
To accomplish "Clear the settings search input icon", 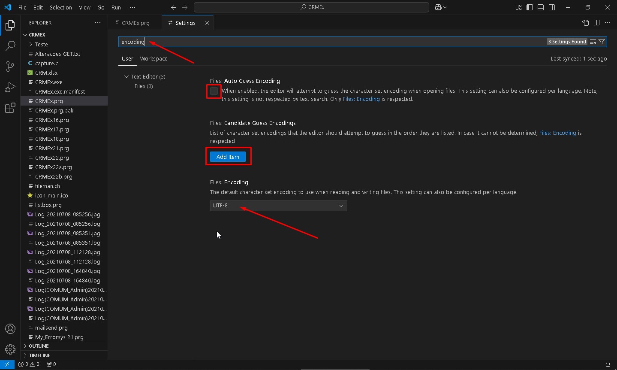I will [593, 42].
